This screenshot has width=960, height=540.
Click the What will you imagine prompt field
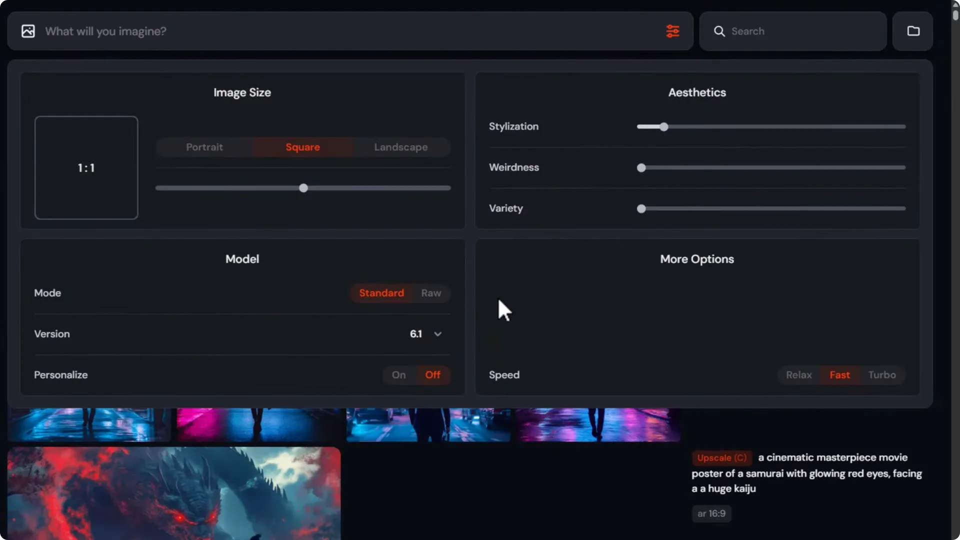200,31
